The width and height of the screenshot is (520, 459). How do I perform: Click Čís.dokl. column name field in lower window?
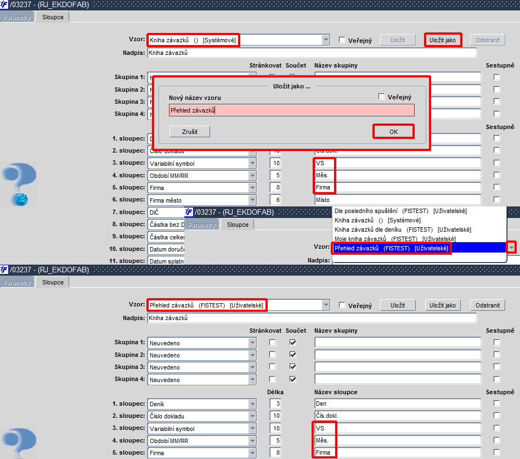(398, 416)
